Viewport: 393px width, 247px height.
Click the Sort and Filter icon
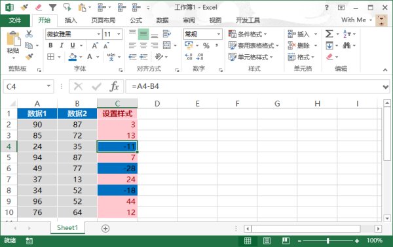(347, 34)
